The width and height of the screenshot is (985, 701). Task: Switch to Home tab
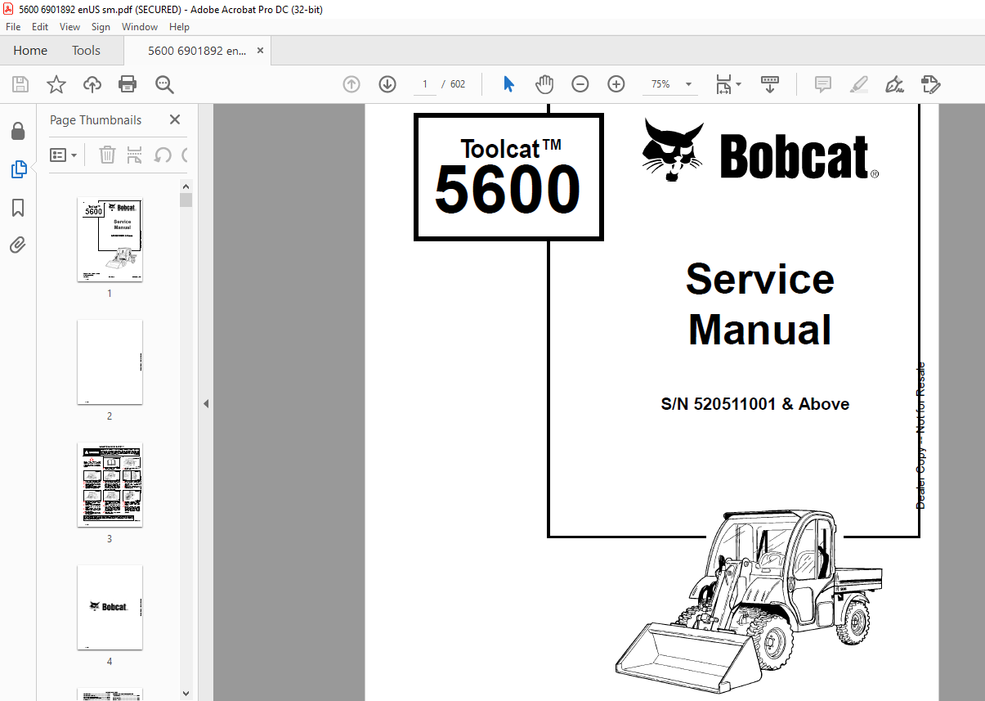[30, 51]
